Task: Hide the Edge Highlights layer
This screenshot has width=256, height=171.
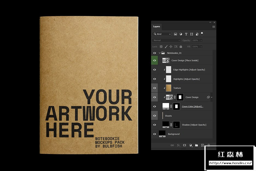Action: (155, 70)
